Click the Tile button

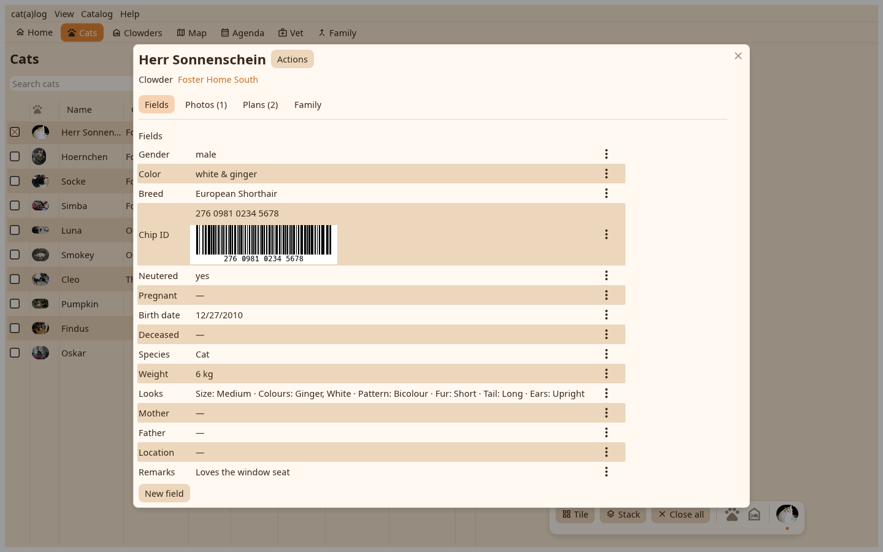pos(576,514)
